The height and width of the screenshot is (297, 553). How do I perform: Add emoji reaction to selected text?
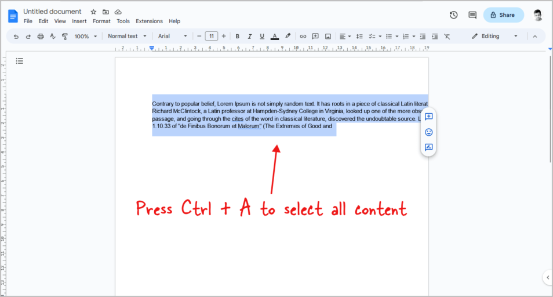click(x=428, y=132)
